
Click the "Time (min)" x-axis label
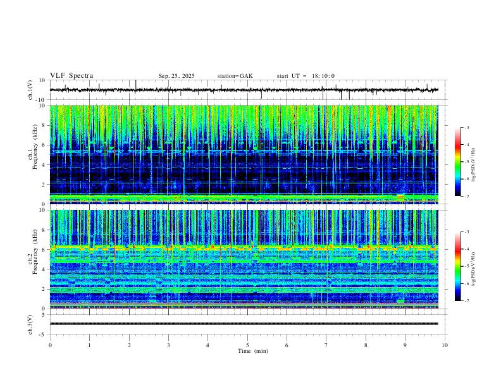[253, 351]
